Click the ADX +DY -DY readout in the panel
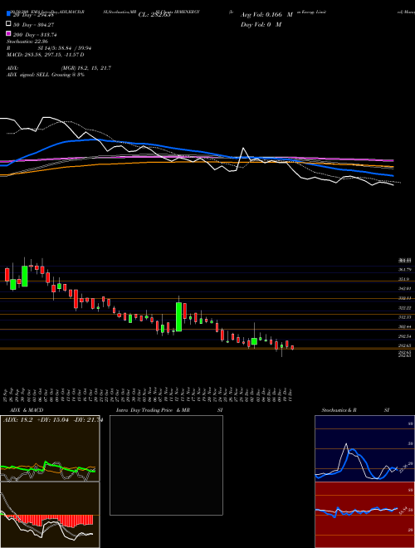The height and width of the screenshot is (548, 415). click(x=53, y=420)
